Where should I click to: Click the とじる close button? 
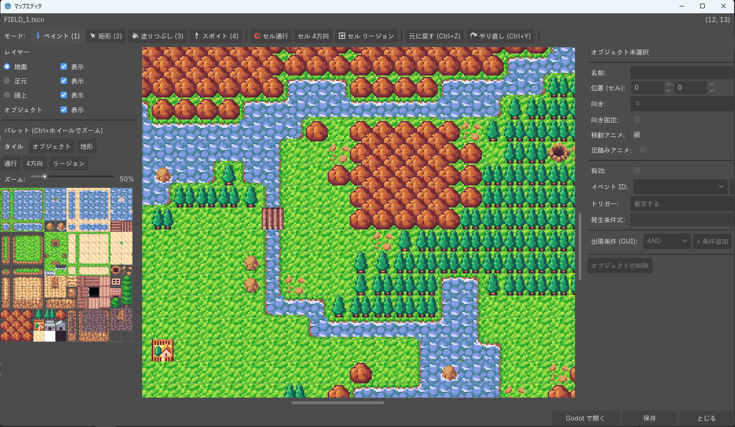pos(707,418)
